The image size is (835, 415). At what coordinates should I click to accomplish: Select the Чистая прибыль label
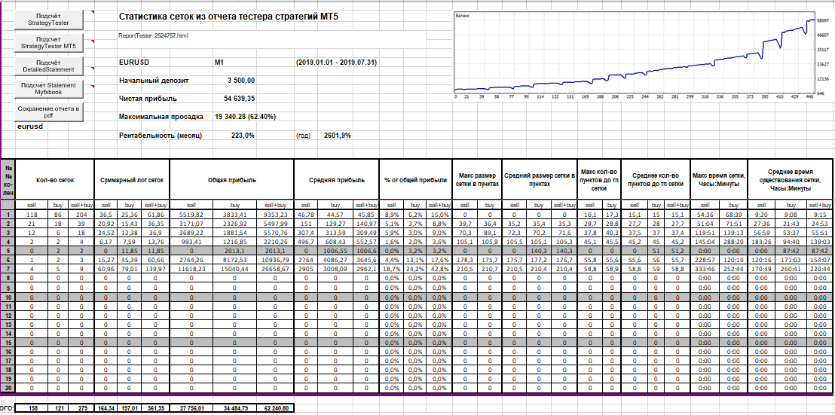click(148, 99)
